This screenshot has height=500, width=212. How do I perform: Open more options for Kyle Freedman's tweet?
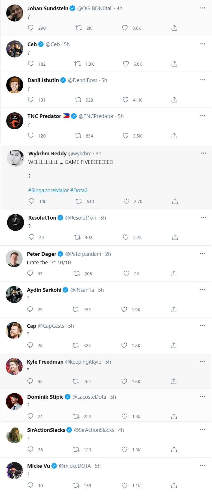[x=202, y=361]
